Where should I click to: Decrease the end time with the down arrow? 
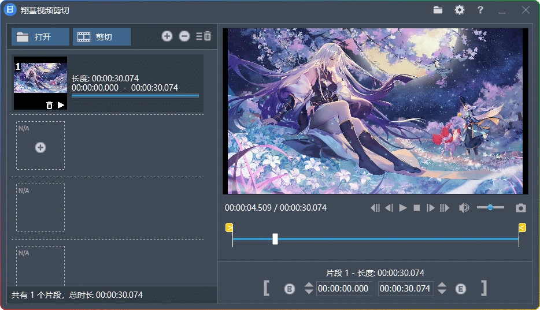(442, 292)
